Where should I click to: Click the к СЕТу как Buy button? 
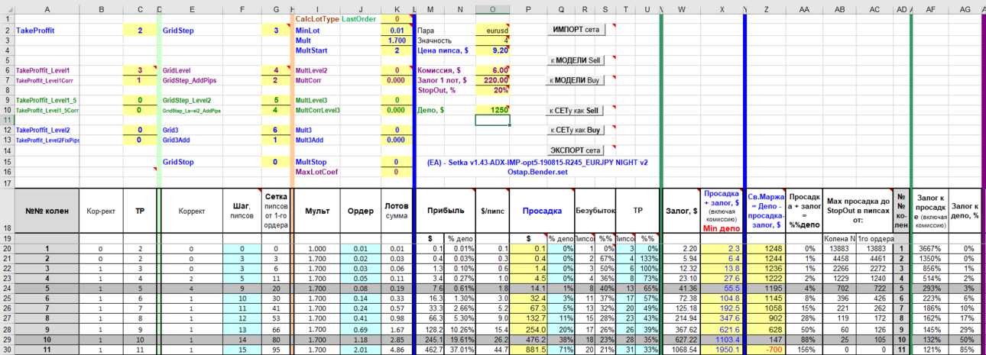click(x=577, y=131)
